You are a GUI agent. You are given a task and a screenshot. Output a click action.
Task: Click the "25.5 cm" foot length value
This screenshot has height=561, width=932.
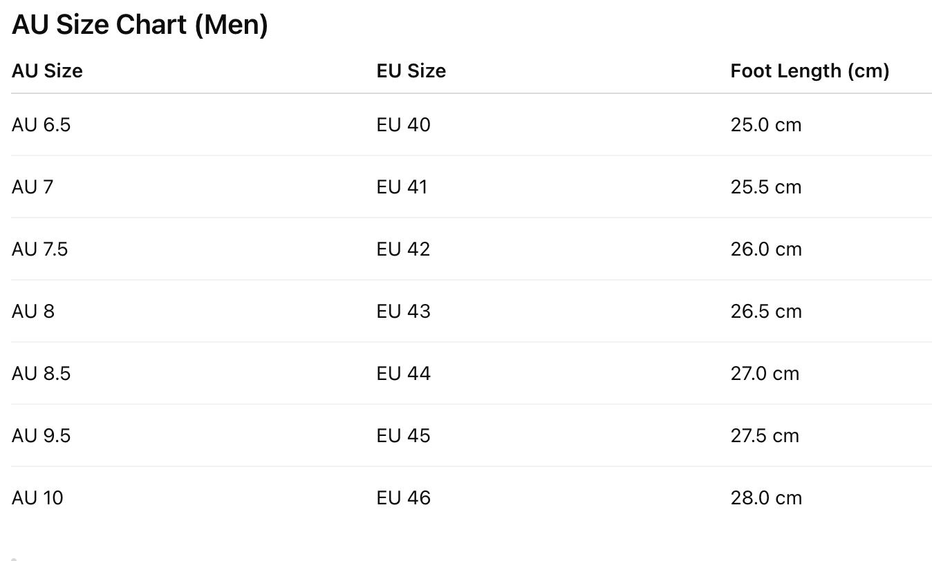(766, 187)
